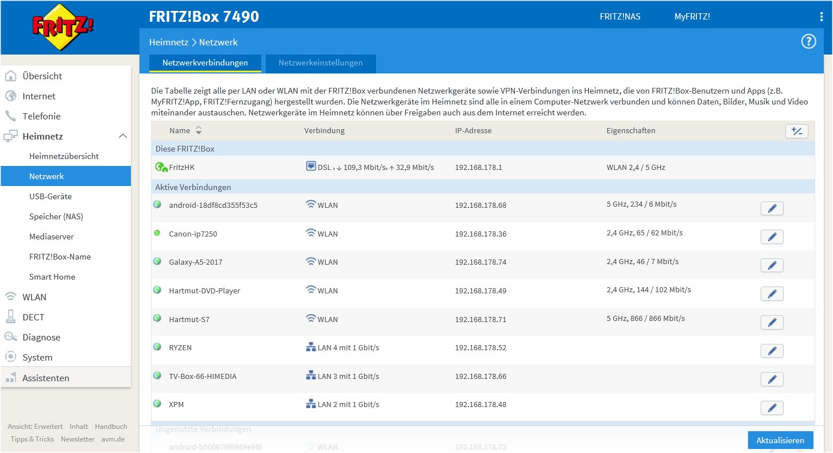
Task: Edit the android-18df8cd355f53c5 device
Action: coord(772,208)
